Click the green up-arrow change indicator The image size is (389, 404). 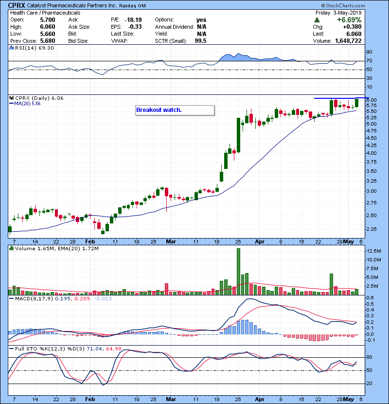(x=317, y=20)
